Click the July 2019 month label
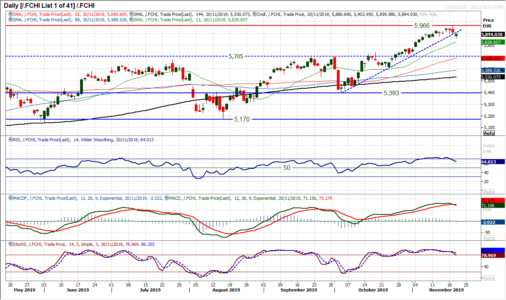 click(x=150, y=290)
